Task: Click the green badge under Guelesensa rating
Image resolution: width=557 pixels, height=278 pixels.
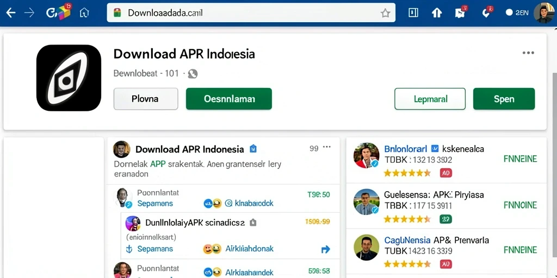Action: point(446,219)
